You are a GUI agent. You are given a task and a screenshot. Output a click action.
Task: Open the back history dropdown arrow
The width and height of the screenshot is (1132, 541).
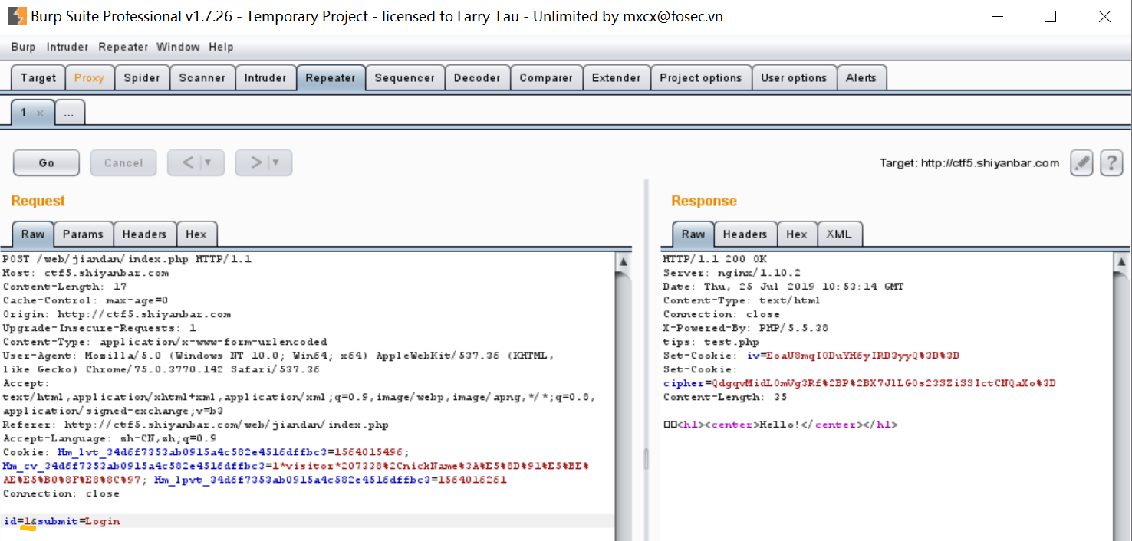point(208,162)
